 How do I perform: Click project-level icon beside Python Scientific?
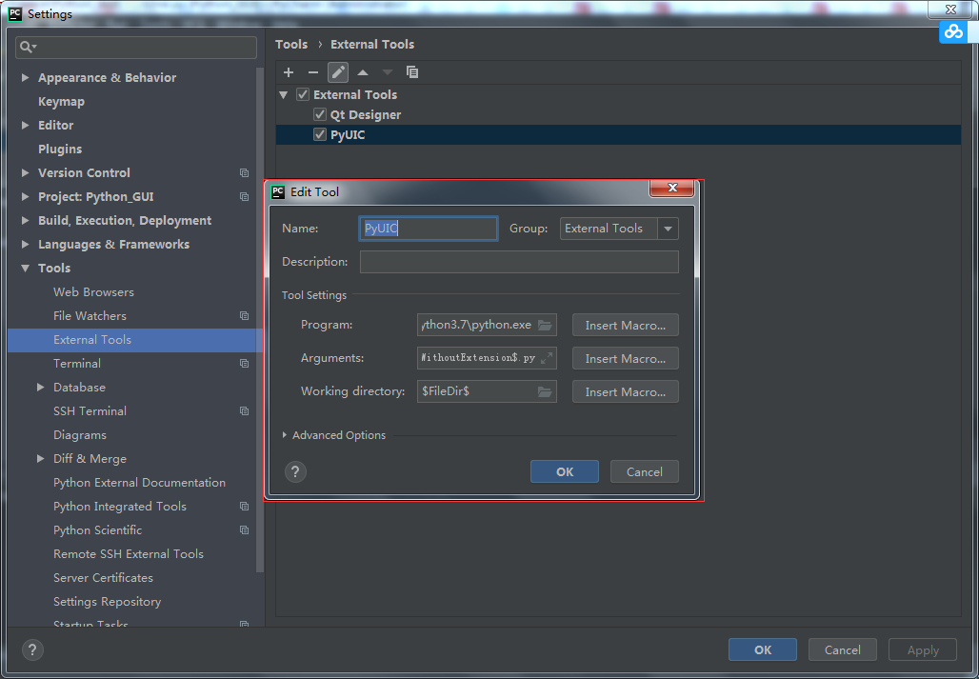point(244,529)
